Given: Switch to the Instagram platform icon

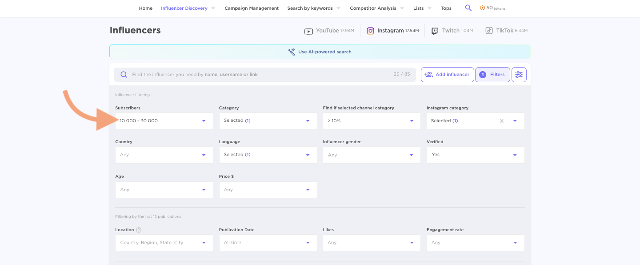Looking at the screenshot, I should pos(370,30).
